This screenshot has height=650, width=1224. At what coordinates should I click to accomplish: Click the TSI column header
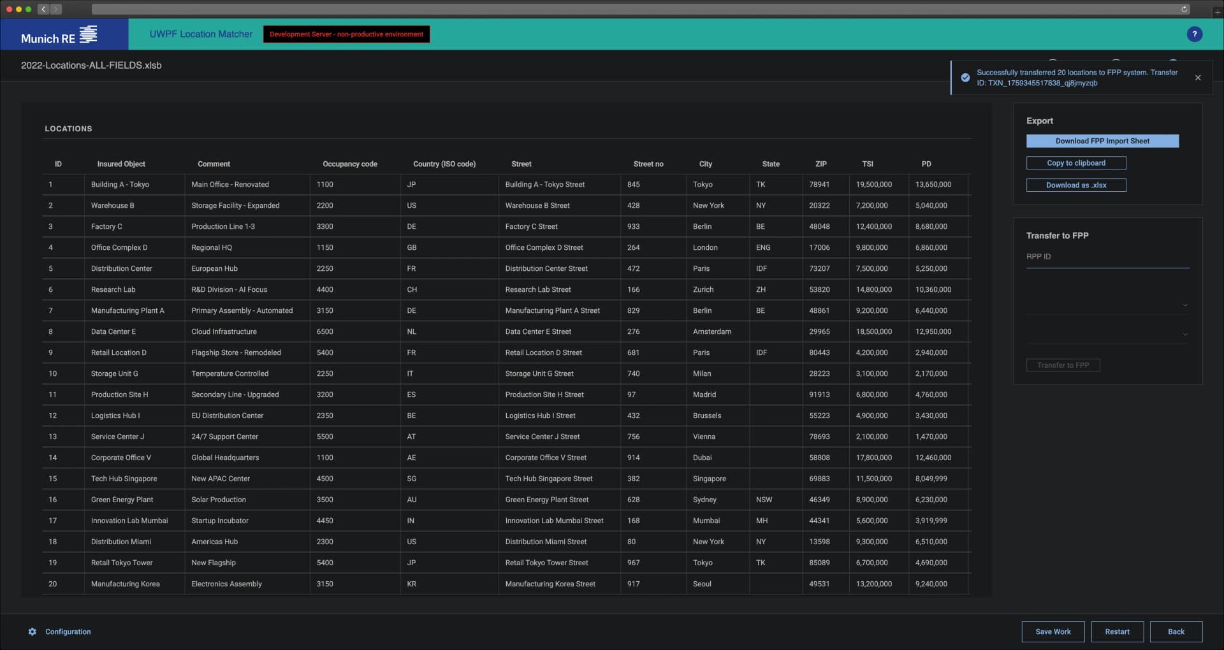pyautogui.click(x=868, y=164)
